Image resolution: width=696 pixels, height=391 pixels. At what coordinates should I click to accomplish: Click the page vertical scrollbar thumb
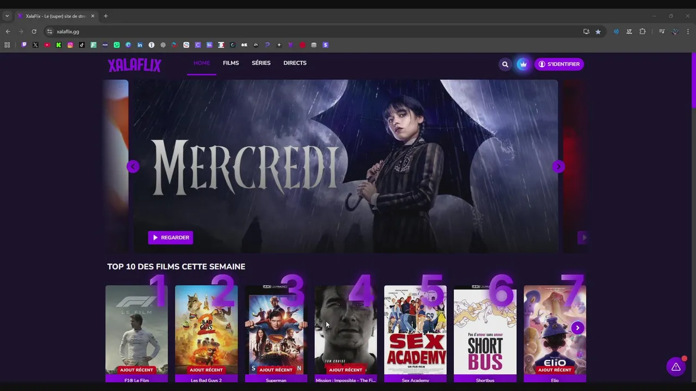[693, 80]
